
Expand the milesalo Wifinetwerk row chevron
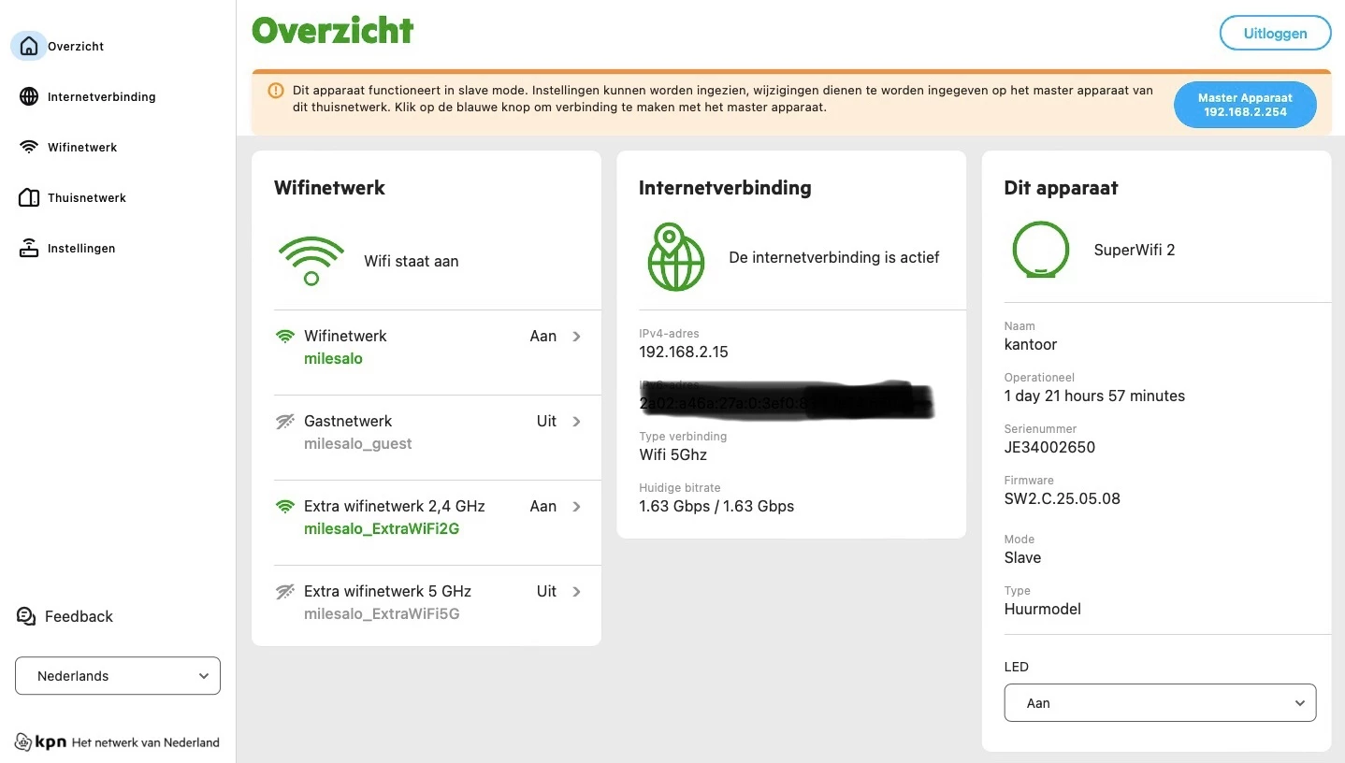click(577, 337)
